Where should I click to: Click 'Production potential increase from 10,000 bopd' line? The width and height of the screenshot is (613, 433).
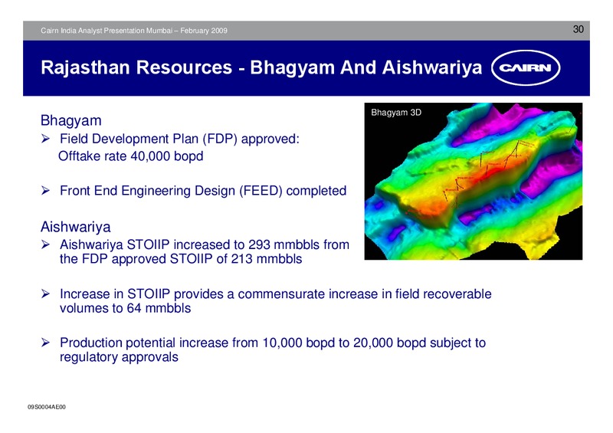[273, 343]
